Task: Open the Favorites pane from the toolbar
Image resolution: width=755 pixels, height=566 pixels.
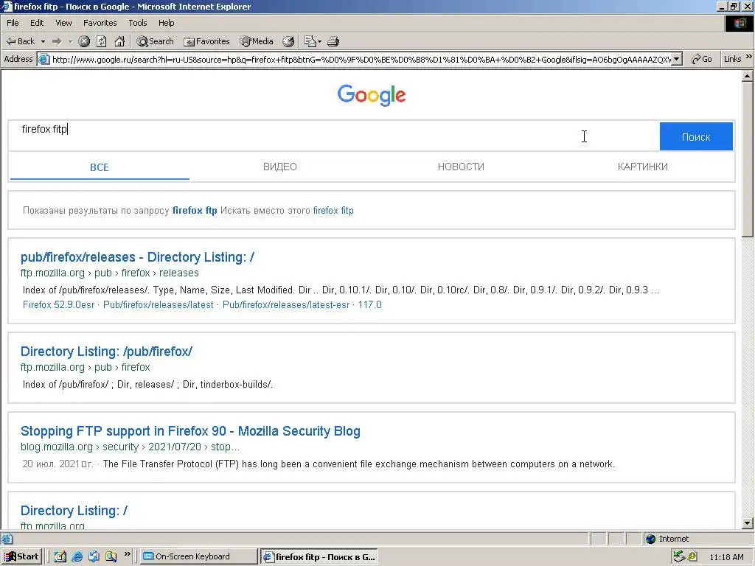Action: pos(206,41)
